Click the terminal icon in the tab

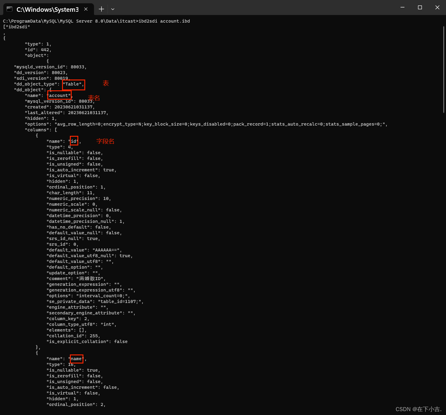click(10, 9)
